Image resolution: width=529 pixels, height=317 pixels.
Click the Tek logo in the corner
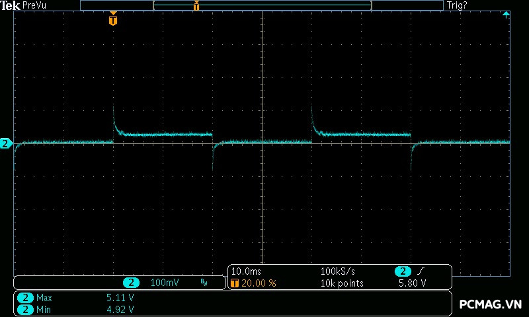tap(10, 5)
